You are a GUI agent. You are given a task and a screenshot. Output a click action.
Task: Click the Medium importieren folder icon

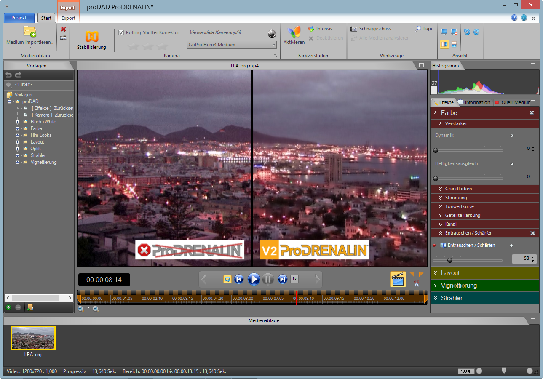pos(29,32)
